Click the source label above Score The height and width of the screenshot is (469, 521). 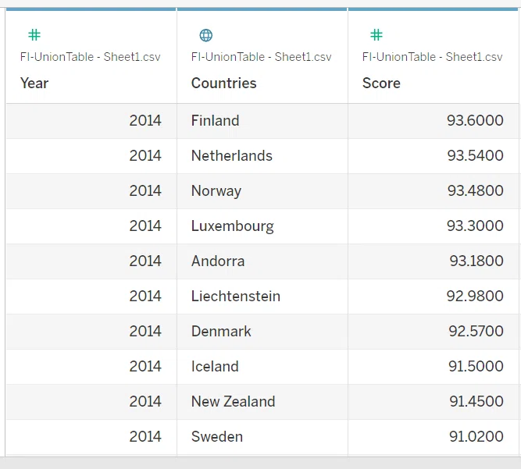(x=432, y=57)
